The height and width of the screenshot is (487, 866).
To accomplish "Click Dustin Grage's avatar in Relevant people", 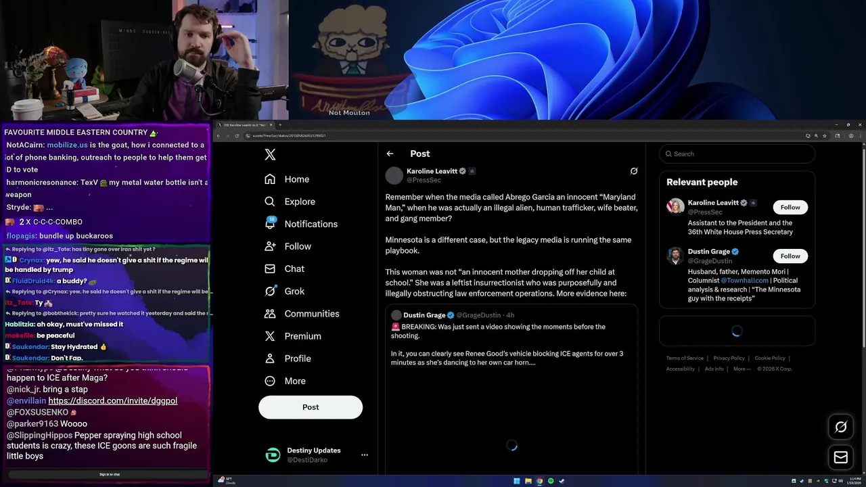I will point(675,256).
